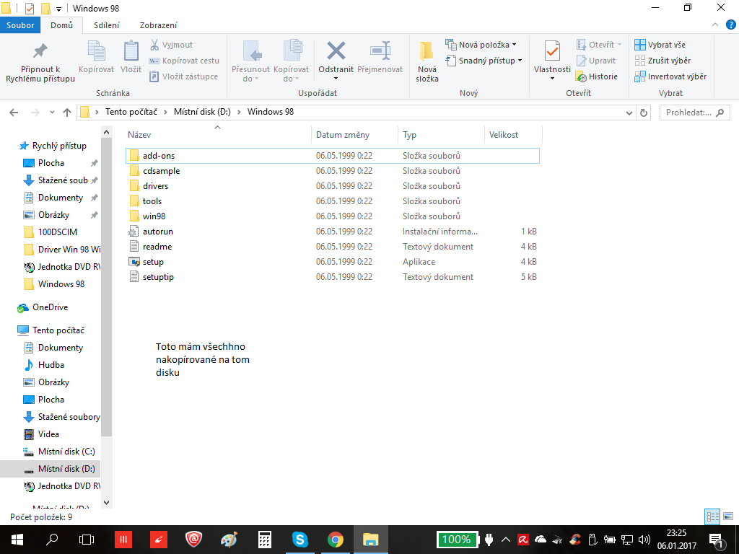Switch to large icons view in status bar

tap(728, 516)
